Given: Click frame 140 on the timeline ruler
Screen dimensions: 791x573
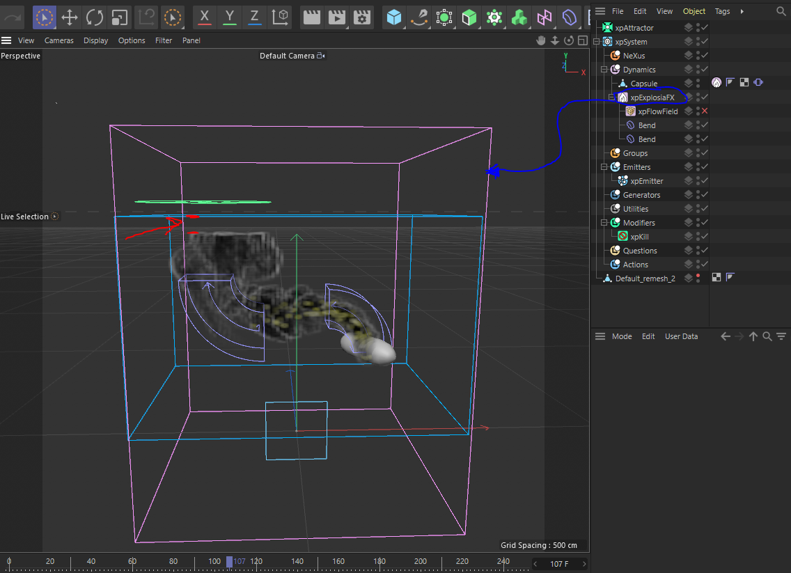Looking at the screenshot, I should click(297, 561).
